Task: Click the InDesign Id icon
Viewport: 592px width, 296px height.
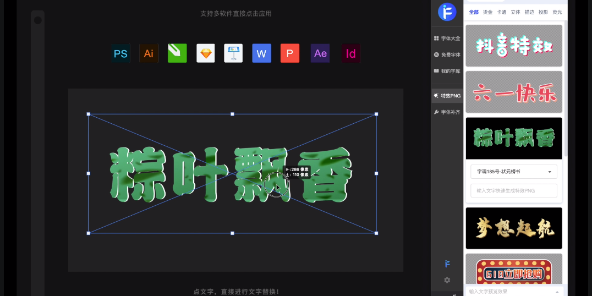Action: click(x=350, y=53)
